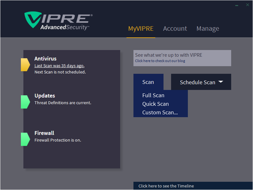Click the Scan button
253x190 pixels.
[148, 82]
